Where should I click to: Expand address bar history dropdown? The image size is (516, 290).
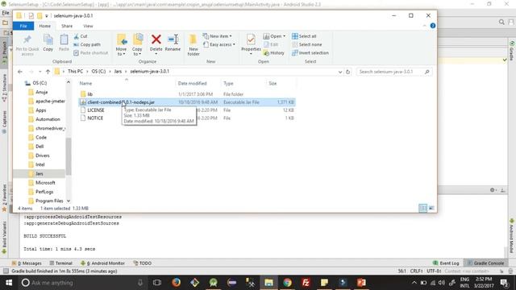click(x=340, y=72)
